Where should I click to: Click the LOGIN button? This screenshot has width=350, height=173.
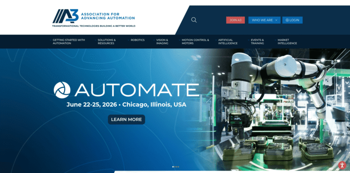tap(293, 20)
